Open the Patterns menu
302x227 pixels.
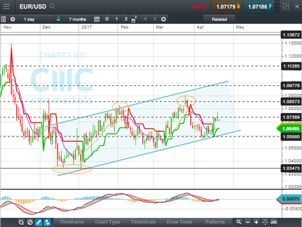[x=215, y=222]
